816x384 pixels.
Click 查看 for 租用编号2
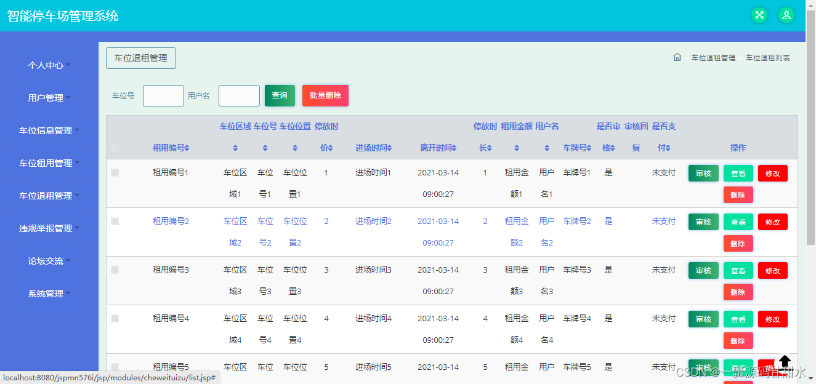(x=738, y=222)
